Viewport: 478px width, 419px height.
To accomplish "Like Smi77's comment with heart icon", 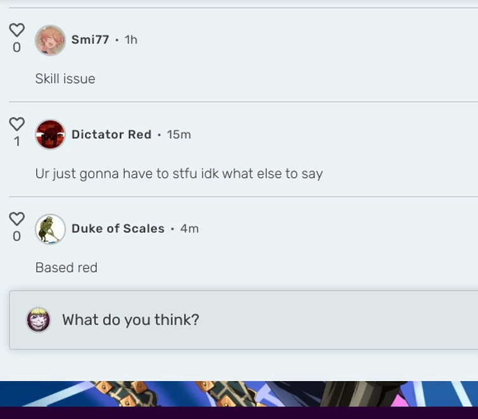I will click(x=16, y=30).
